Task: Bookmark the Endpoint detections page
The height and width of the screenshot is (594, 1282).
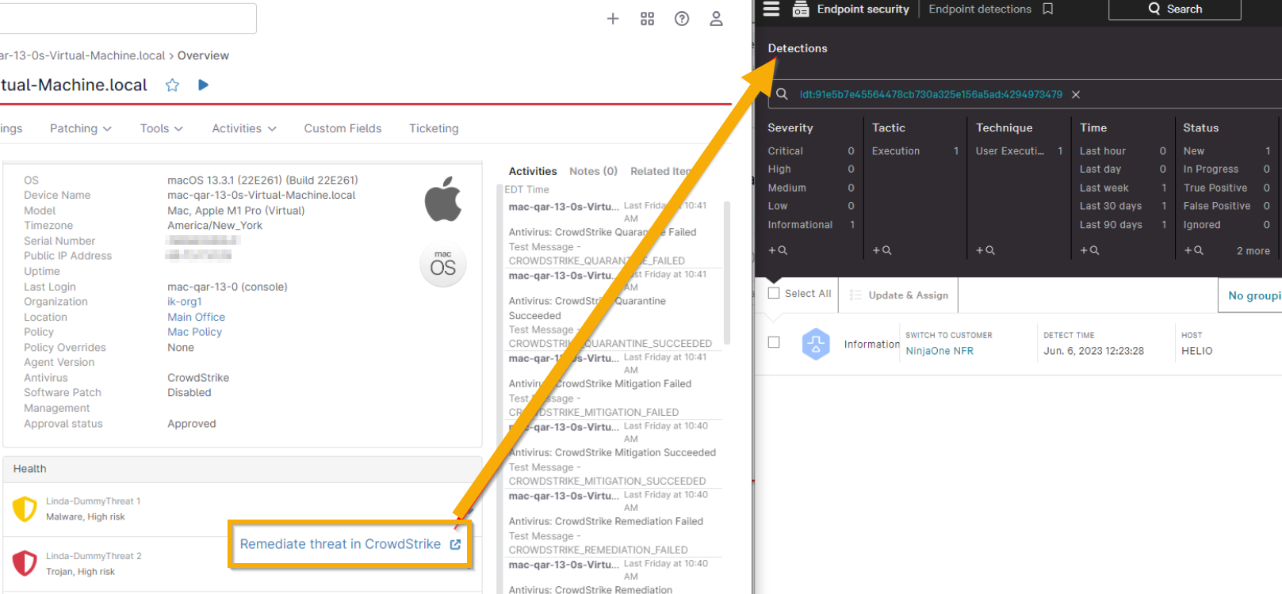Action: point(1048,9)
